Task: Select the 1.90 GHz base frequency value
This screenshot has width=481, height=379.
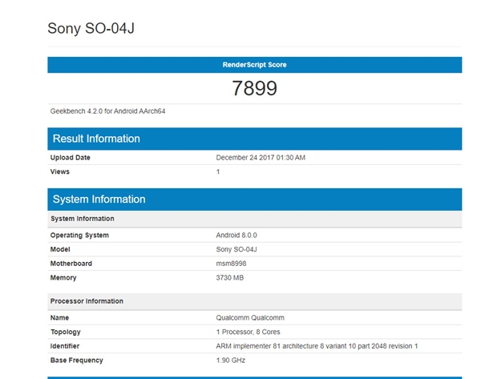Action: point(232,360)
